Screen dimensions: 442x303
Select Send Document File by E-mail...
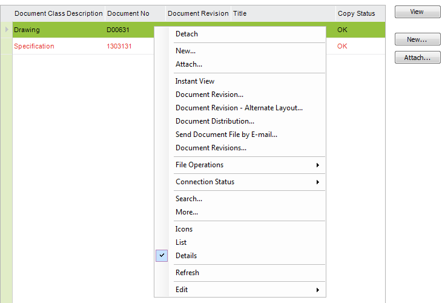point(226,135)
